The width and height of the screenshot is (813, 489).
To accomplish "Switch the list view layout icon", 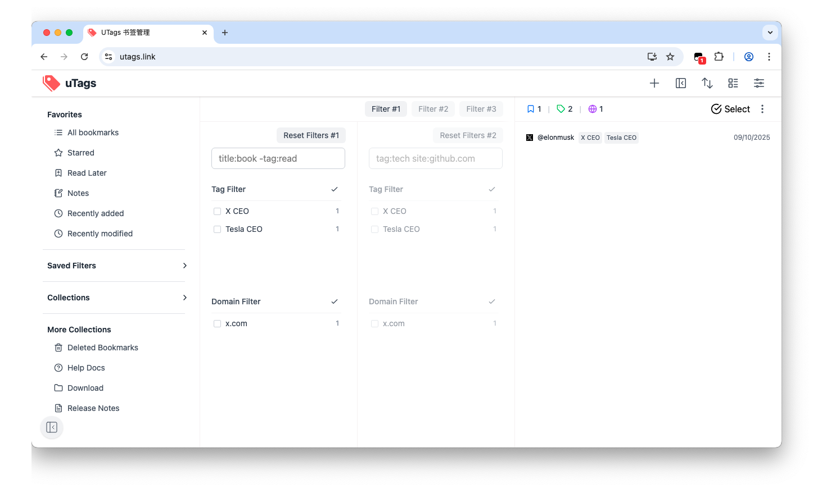I will (733, 83).
